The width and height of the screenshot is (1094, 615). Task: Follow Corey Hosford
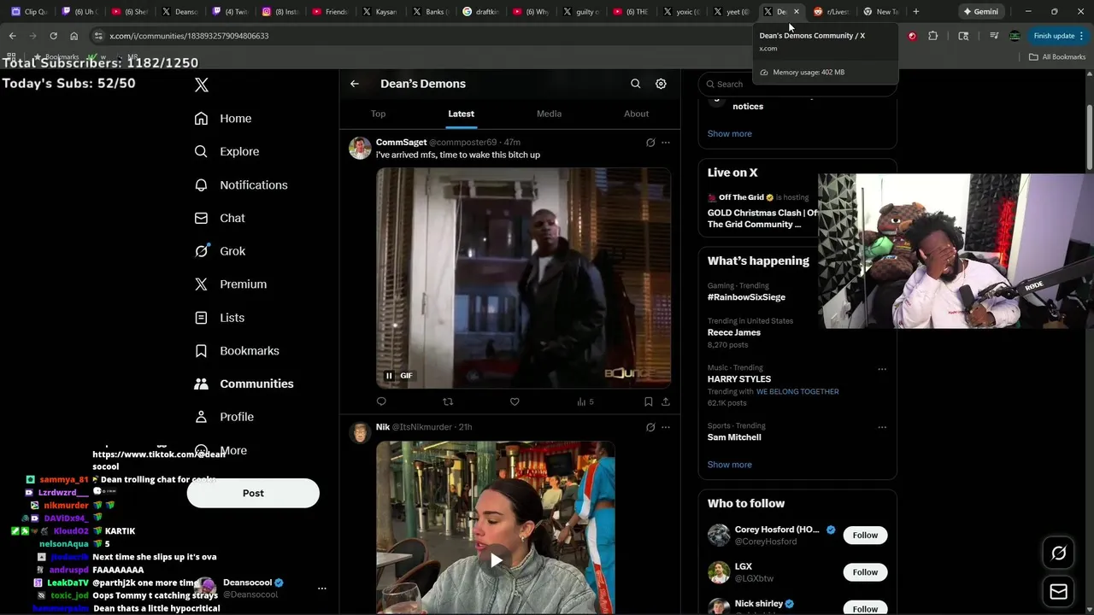click(x=865, y=535)
